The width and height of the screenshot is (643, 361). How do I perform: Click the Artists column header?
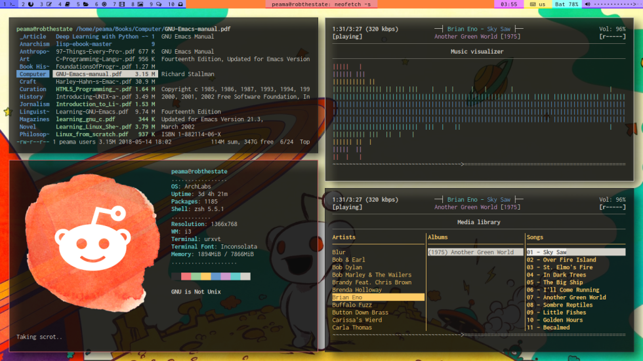(x=344, y=237)
